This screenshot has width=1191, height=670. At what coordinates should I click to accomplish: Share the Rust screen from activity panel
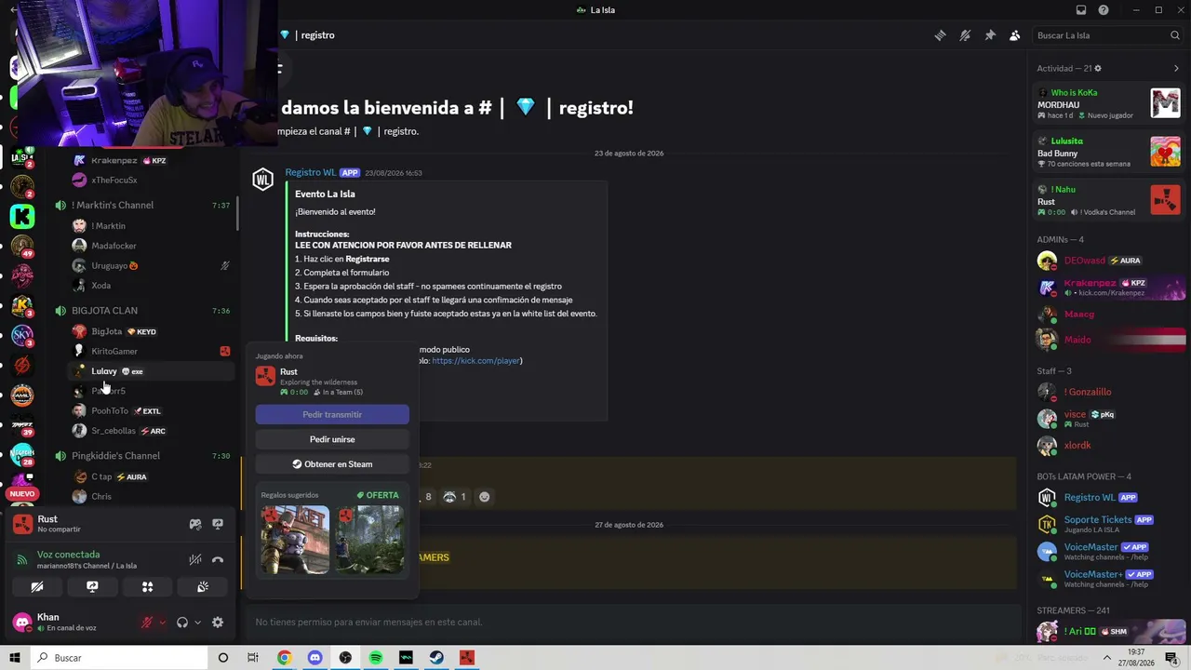pyautogui.click(x=218, y=524)
